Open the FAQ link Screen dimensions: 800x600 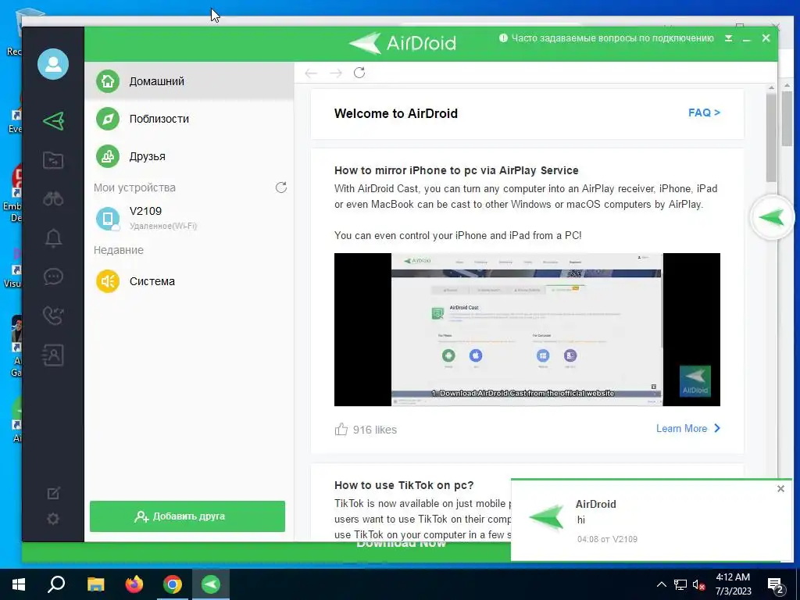click(x=704, y=112)
